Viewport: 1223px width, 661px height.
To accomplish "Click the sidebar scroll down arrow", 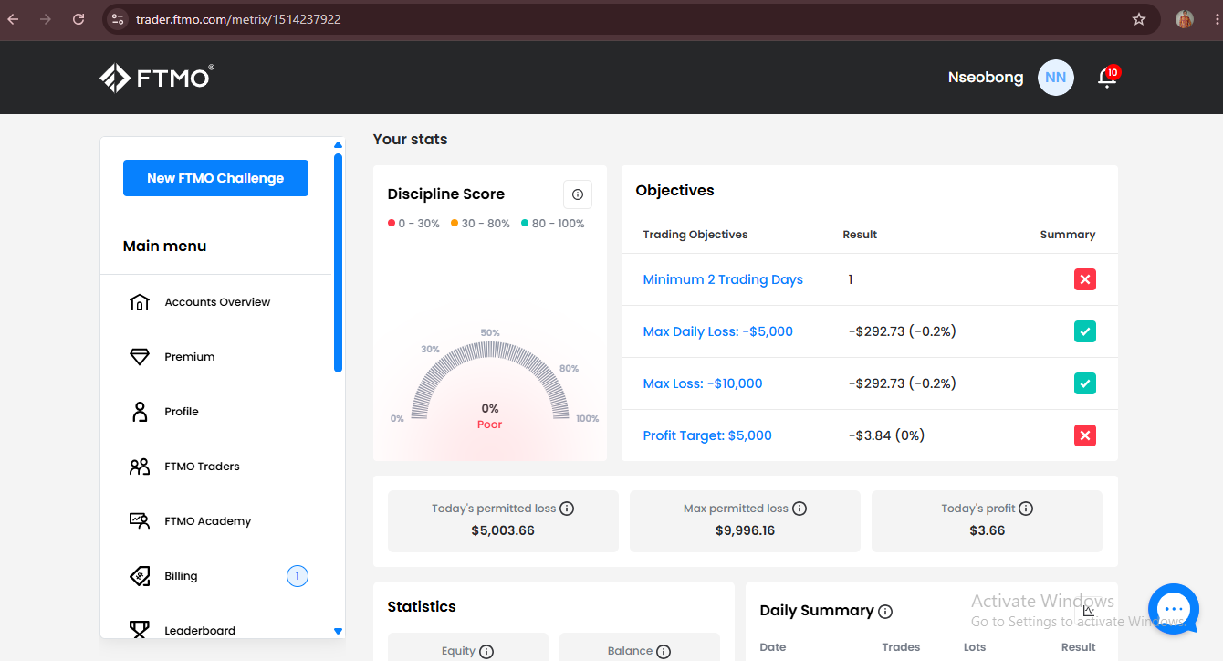I will click(338, 631).
